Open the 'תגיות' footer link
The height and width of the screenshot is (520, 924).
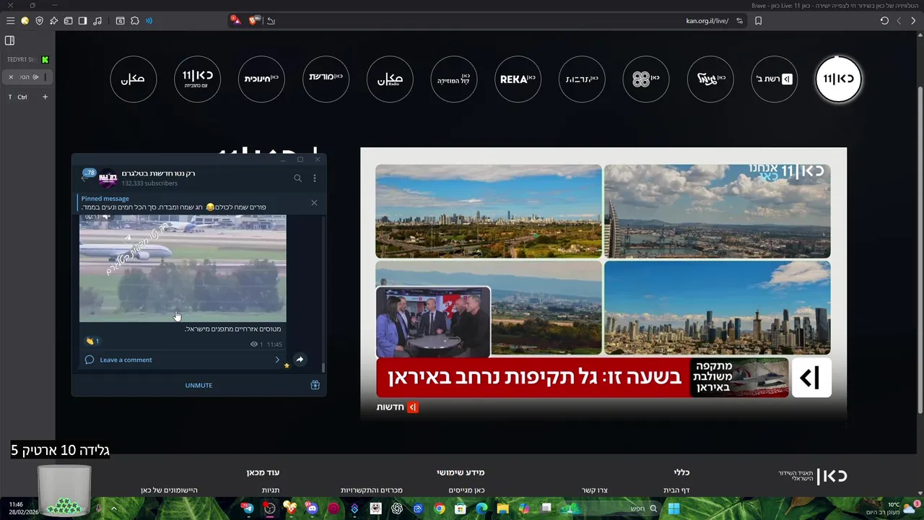271,490
